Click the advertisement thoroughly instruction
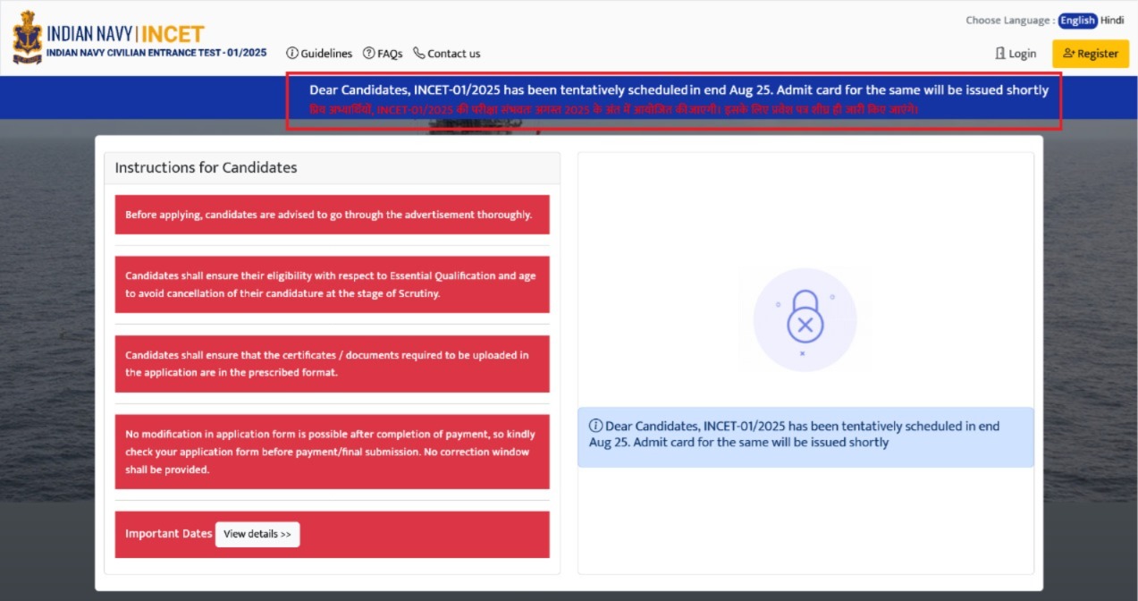Screen dimensions: 1138x601 333,215
